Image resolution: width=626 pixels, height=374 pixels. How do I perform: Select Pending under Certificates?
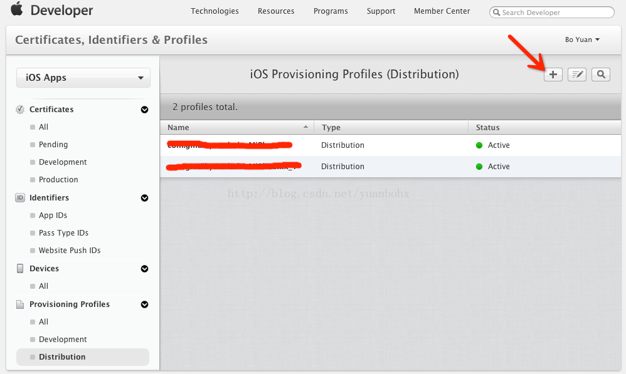[x=53, y=144]
